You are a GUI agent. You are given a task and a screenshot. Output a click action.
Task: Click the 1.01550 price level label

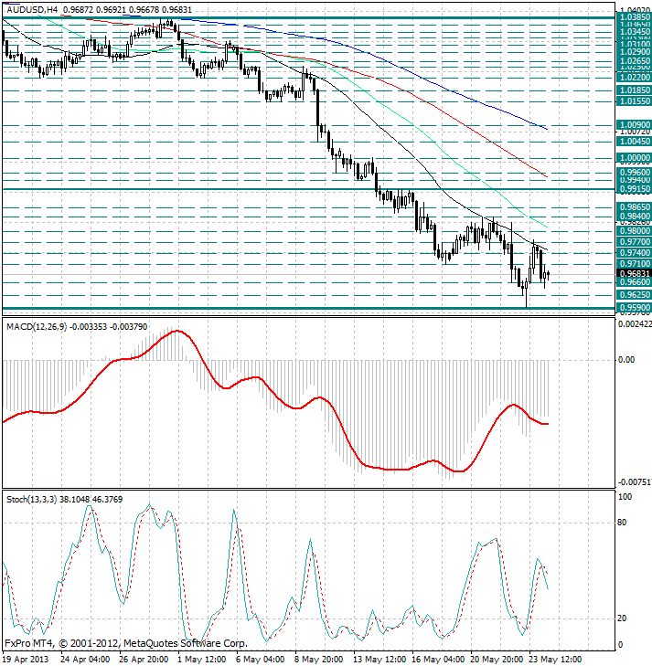(634, 101)
